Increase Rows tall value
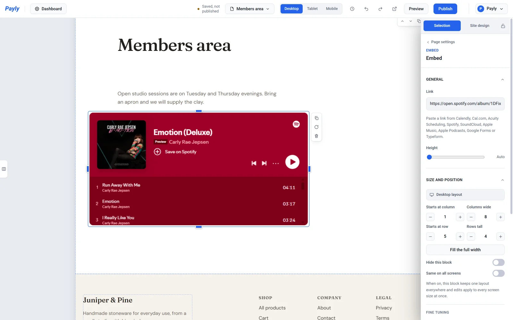The height and width of the screenshot is (320, 513). tap(500, 236)
